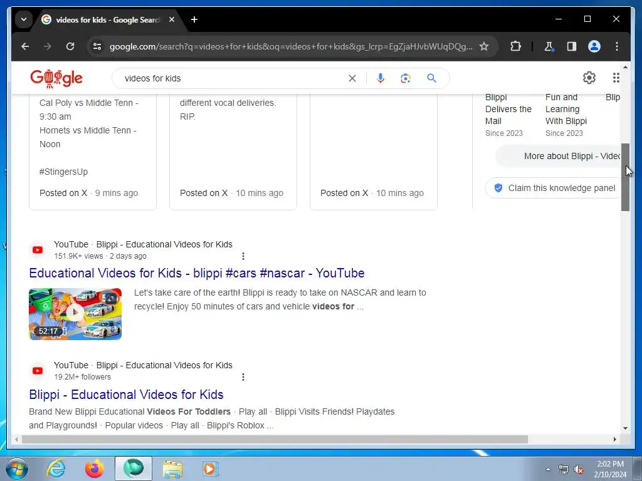Click 'Claim this knowledge panel' button
Image resolution: width=642 pixels, height=481 pixels.
[x=554, y=188]
